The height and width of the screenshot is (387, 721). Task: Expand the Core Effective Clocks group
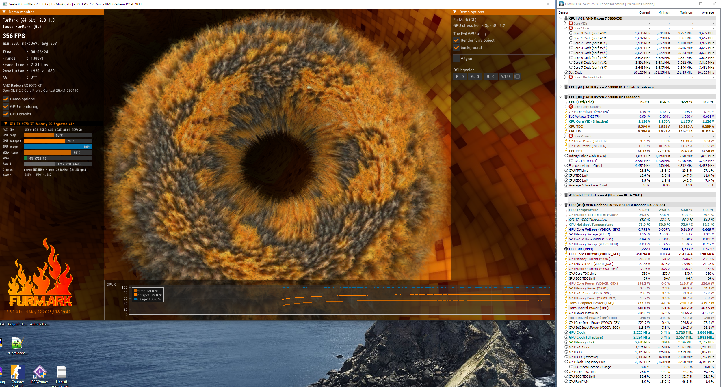point(565,77)
